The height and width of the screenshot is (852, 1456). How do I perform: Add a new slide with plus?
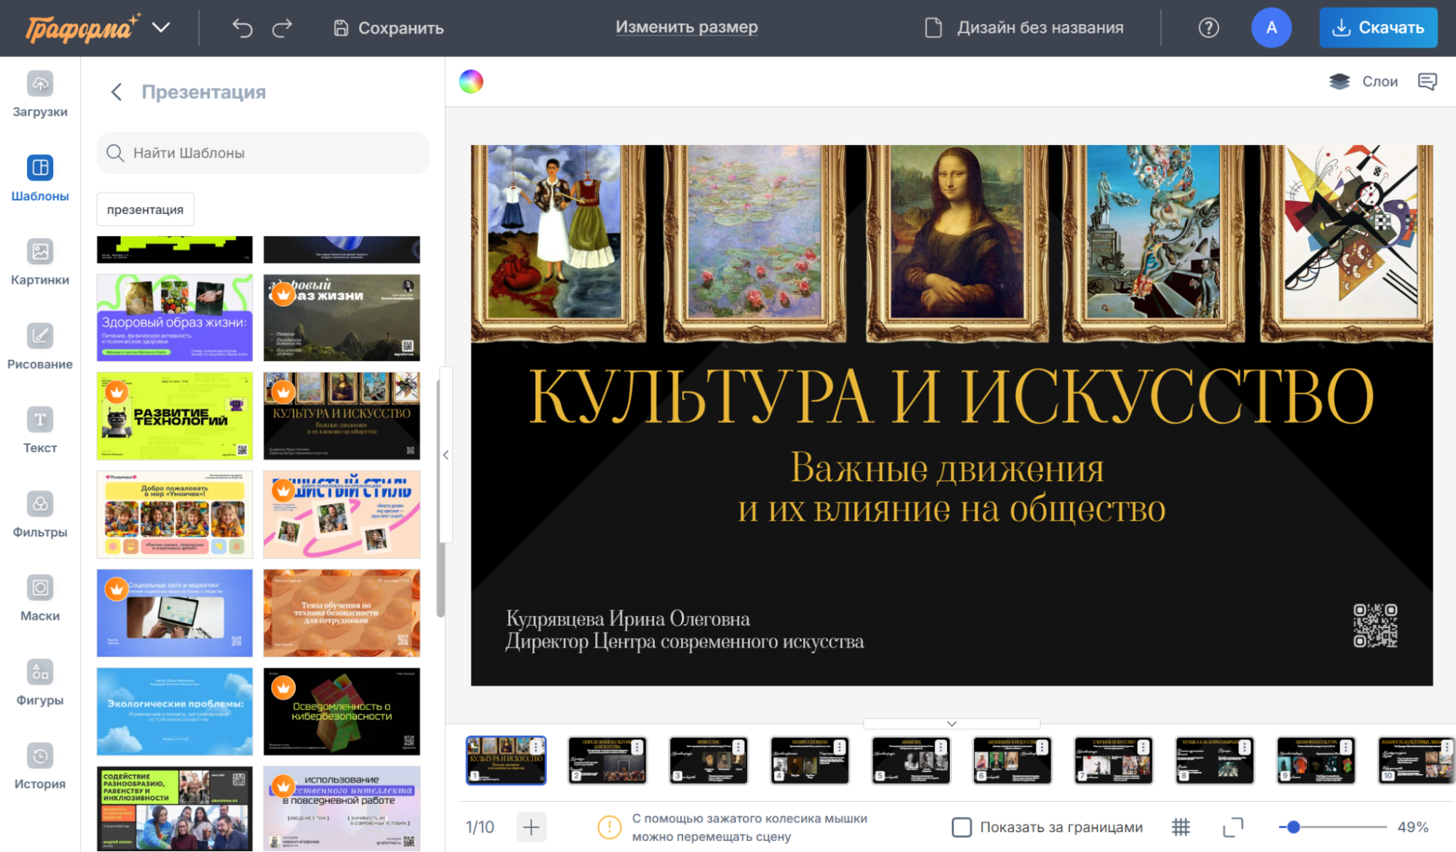(x=531, y=827)
